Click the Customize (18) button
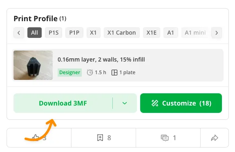The height and width of the screenshot is (152, 235). (181, 103)
